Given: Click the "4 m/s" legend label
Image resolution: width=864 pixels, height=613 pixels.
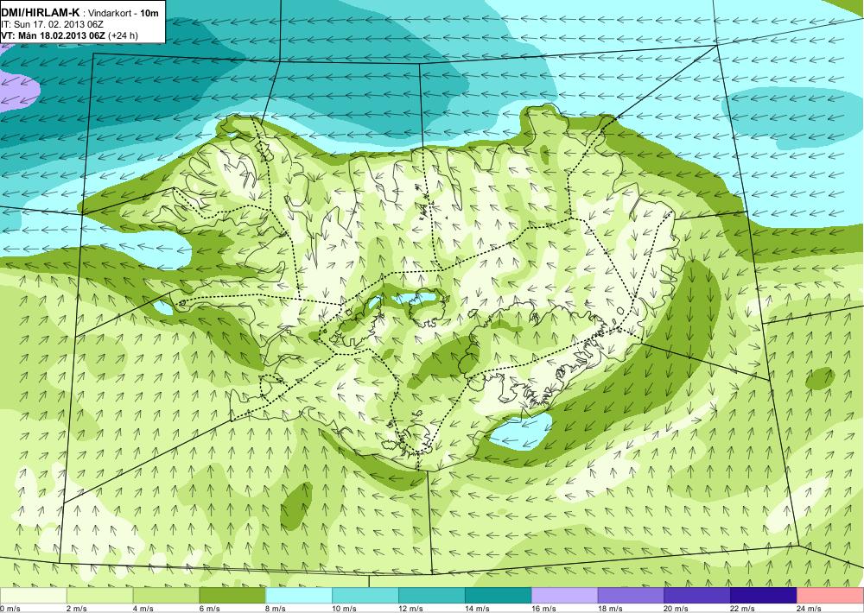Looking at the screenshot, I should 143,609.
